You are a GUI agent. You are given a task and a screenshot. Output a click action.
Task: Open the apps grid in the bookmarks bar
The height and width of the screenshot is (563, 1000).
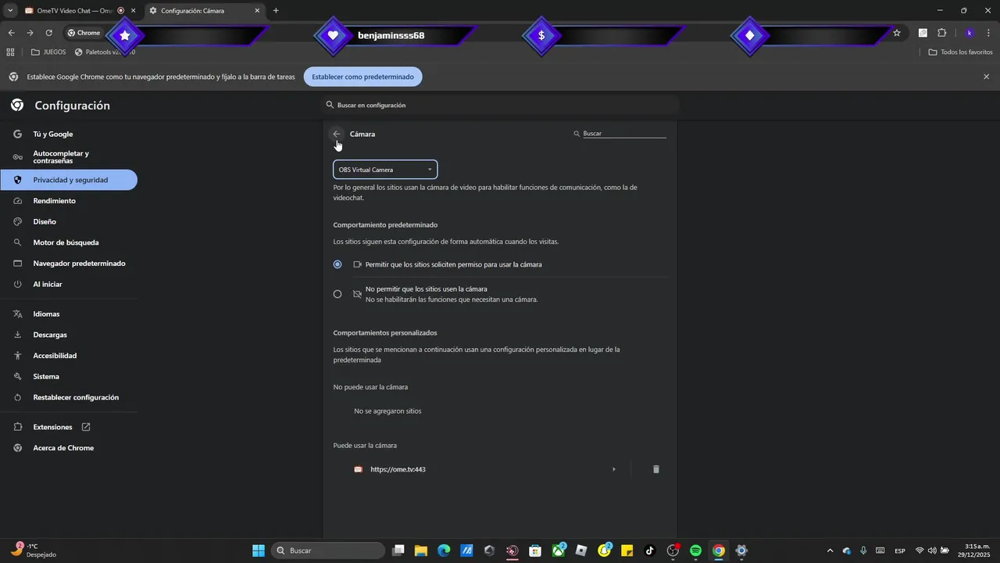tap(10, 52)
